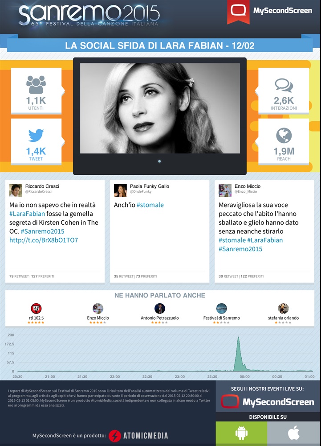Screen dimensions: 321x446
Task: Click the @OndeFunky handle
Action: point(141,192)
